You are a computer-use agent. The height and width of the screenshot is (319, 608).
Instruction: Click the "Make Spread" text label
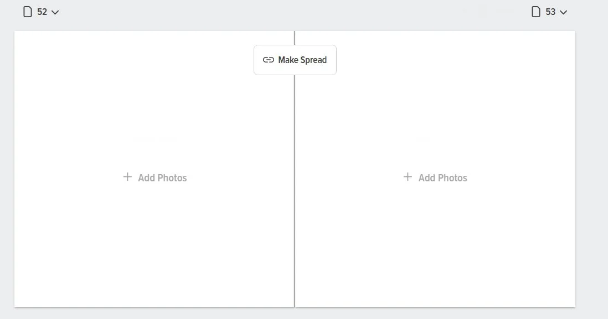302,60
